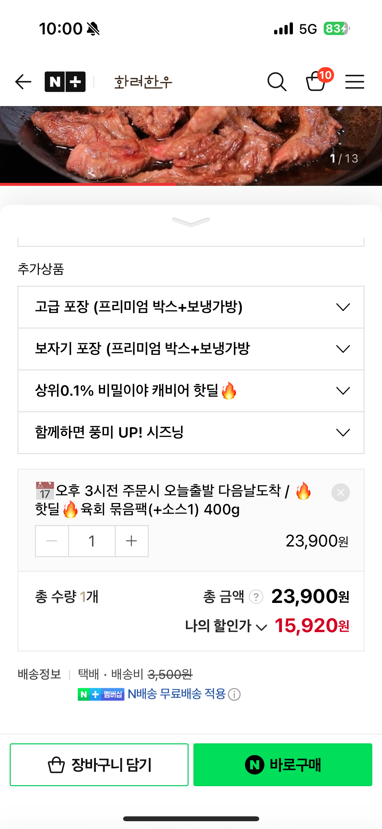382x829 pixels.
Task: Open the 화려한우 store title
Action: (143, 81)
